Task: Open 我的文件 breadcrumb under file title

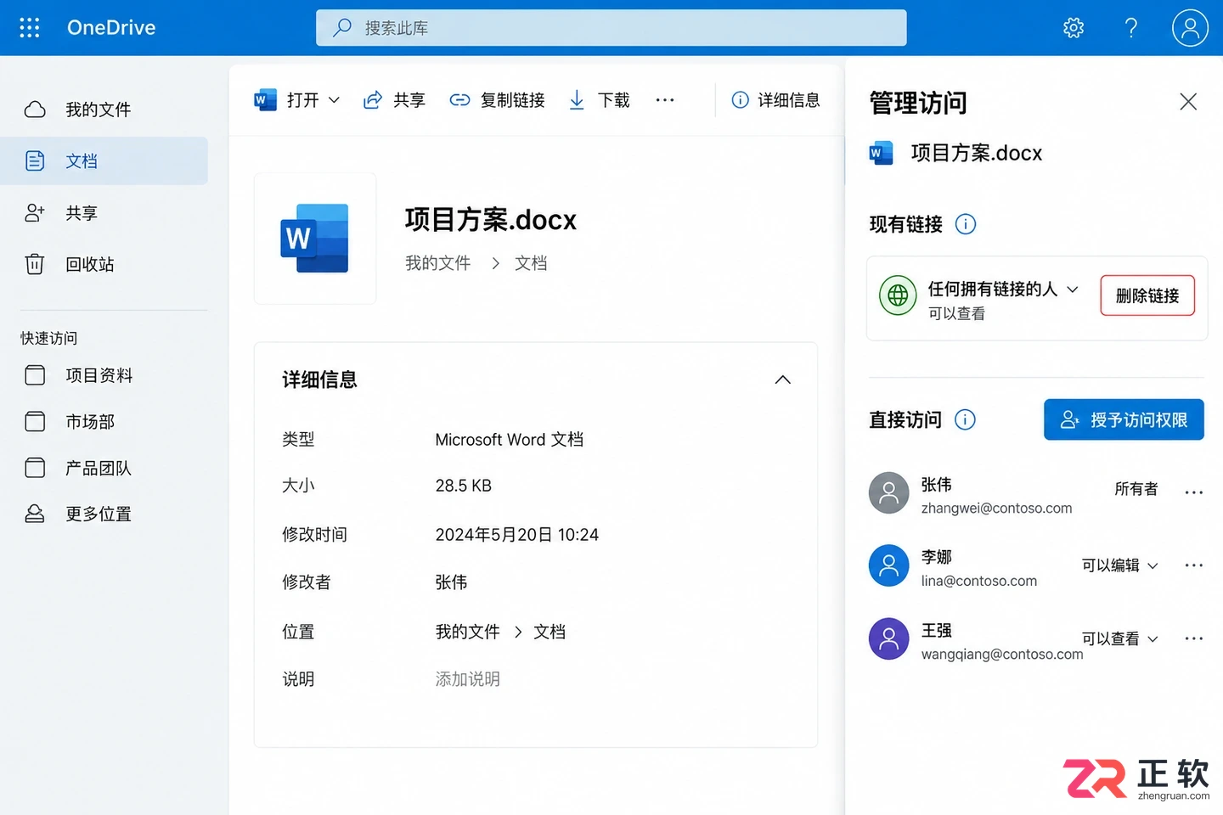Action: click(x=438, y=263)
